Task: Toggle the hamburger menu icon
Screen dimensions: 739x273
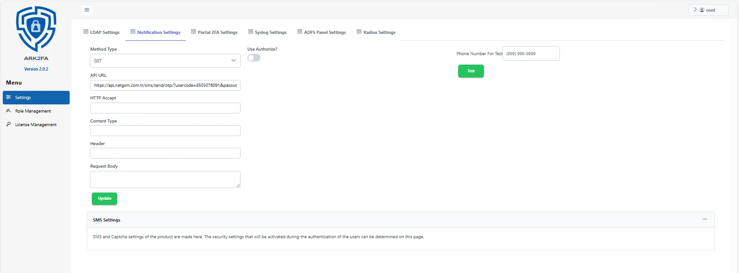Action: 87,10
